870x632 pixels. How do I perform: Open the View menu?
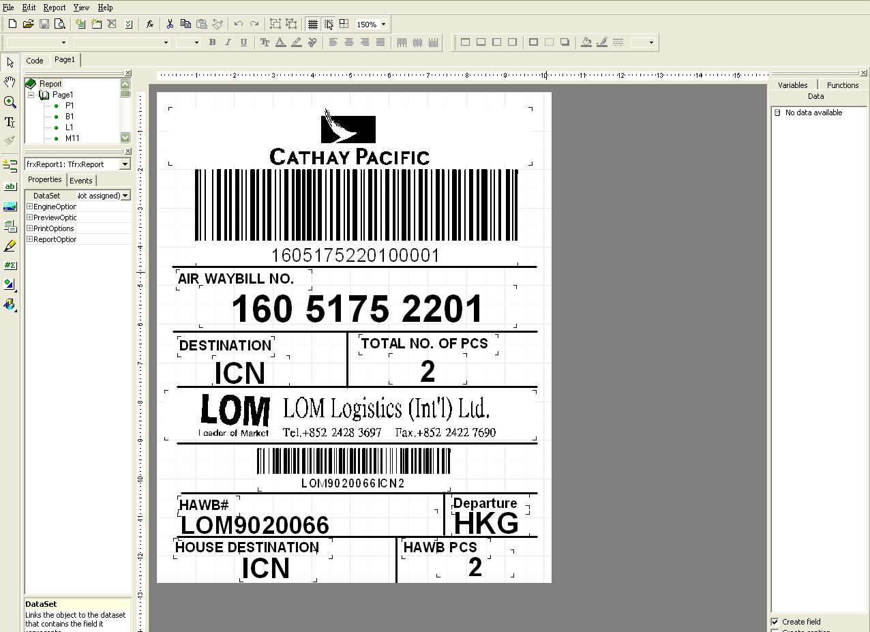point(81,7)
